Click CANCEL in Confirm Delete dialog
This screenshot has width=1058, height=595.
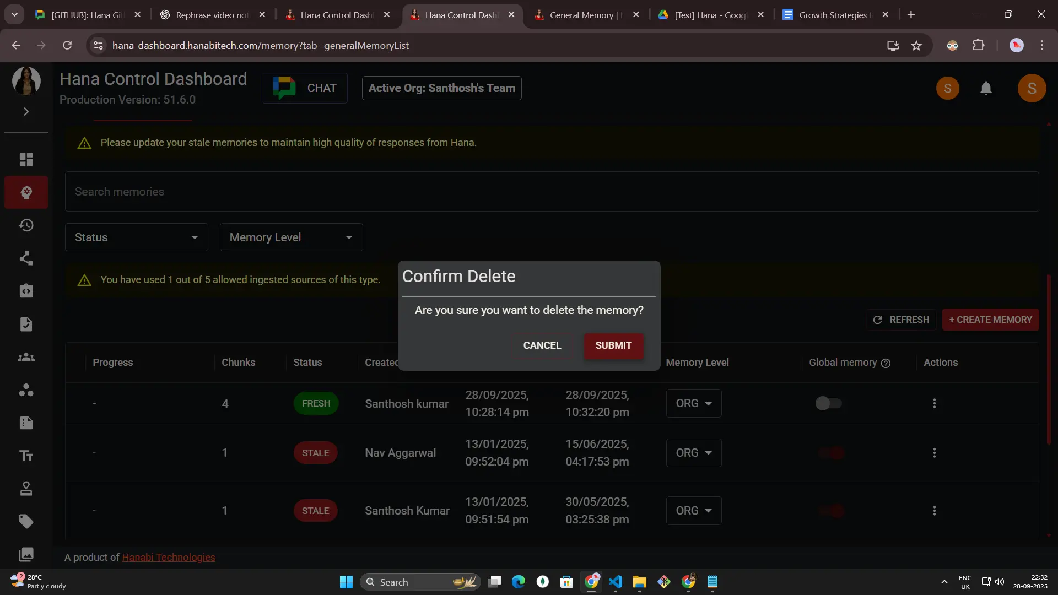pos(542,345)
